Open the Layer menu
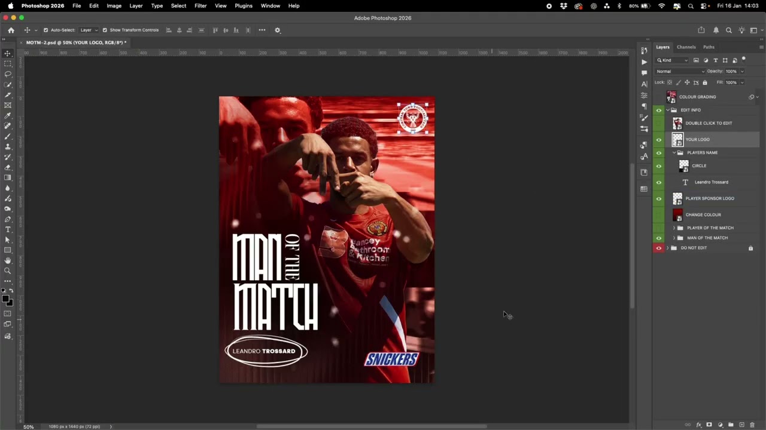Viewport: 766px width, 430px height. 136,5
